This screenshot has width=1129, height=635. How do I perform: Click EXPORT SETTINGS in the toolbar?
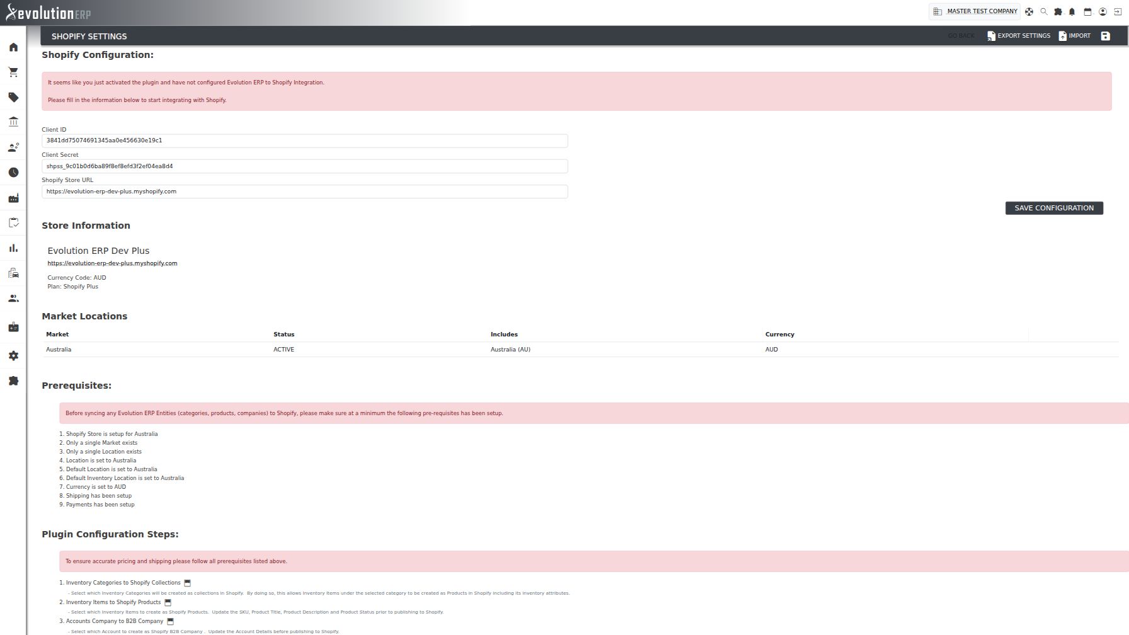point(1019,36)
